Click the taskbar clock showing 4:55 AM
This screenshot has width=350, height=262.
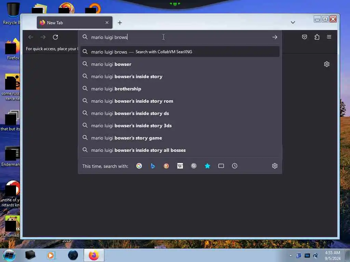333,255
